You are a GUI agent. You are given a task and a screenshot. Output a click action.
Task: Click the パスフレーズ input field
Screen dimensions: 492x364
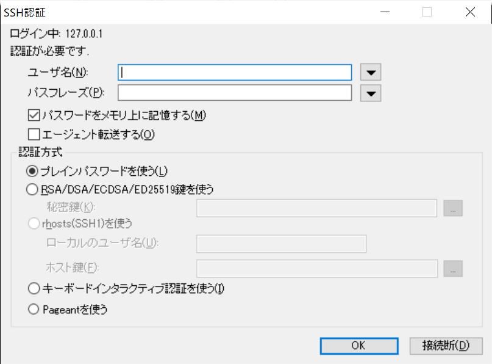tap(235, 93)
